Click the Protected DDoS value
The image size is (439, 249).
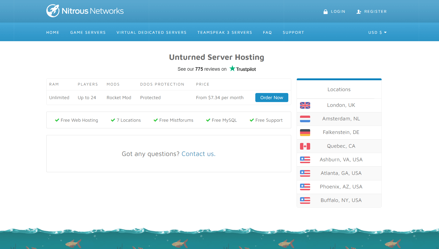coord(150,98)
